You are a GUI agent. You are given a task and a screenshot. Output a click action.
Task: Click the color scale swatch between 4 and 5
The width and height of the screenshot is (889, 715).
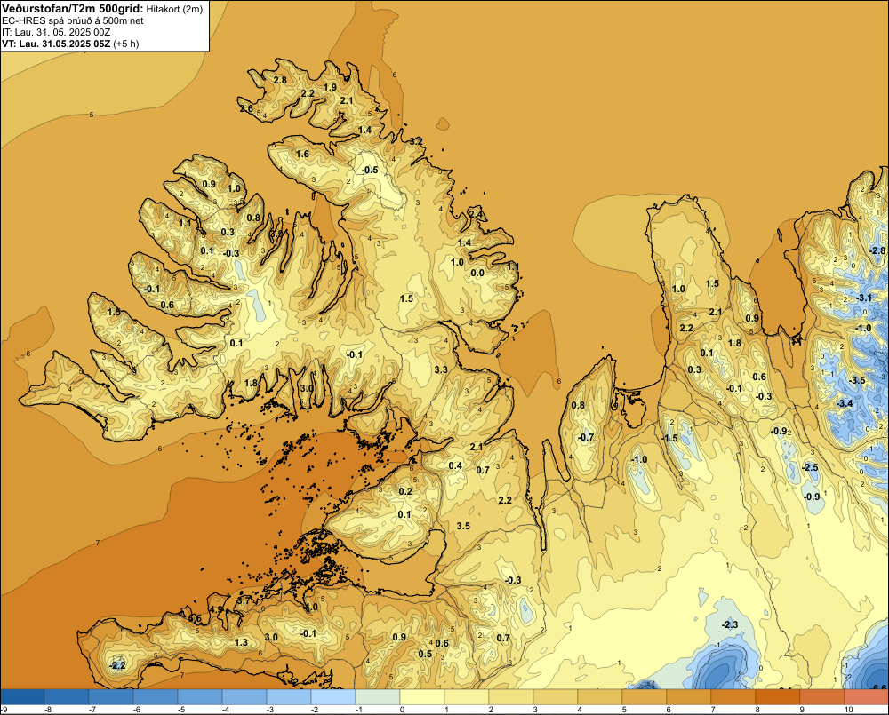click(x=600, y=696)
